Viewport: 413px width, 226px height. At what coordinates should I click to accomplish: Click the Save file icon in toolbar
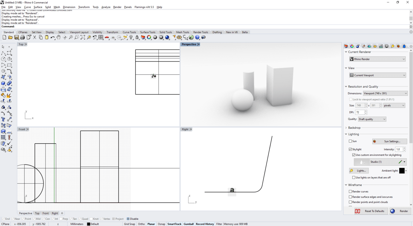[16, 37]
